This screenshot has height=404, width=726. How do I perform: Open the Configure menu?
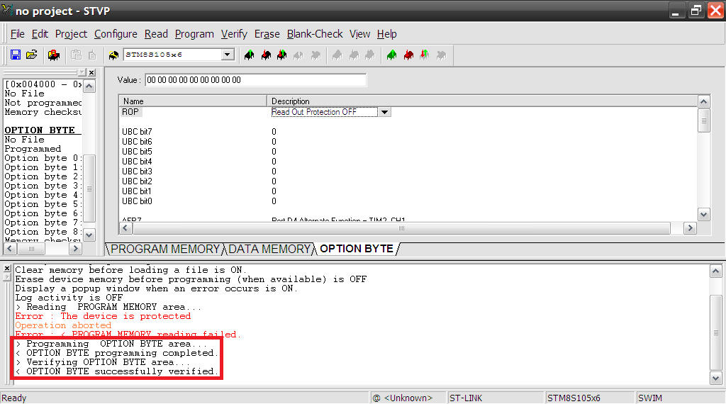click(116, 34)
